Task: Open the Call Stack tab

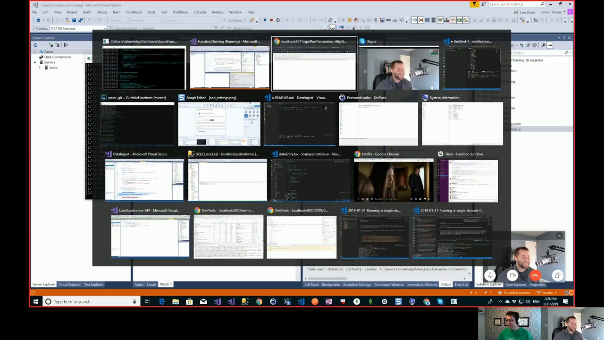Action: pyautogui.click(x=311, y=284)
